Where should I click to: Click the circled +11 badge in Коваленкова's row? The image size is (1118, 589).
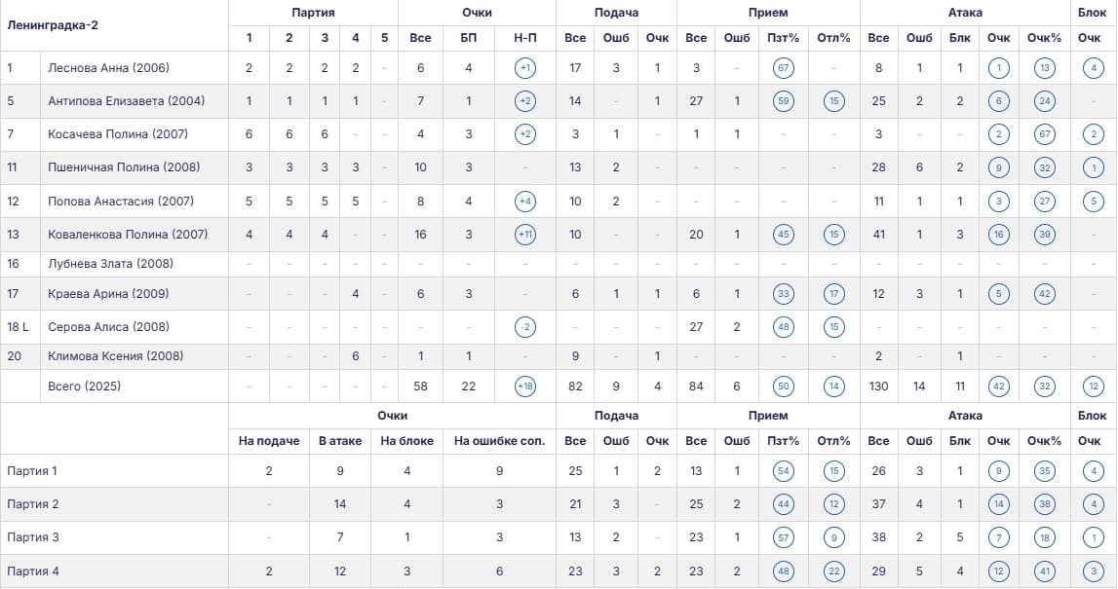pyautogui.click(x=524, y=235)
